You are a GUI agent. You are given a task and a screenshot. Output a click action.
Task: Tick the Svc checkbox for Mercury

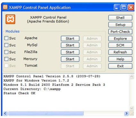[6, 59]
